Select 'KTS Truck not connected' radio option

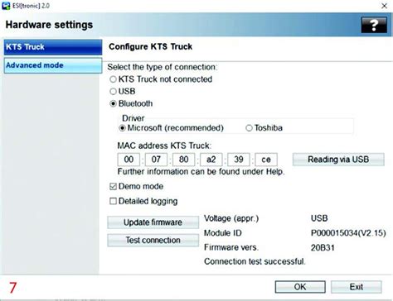(113, 79)
